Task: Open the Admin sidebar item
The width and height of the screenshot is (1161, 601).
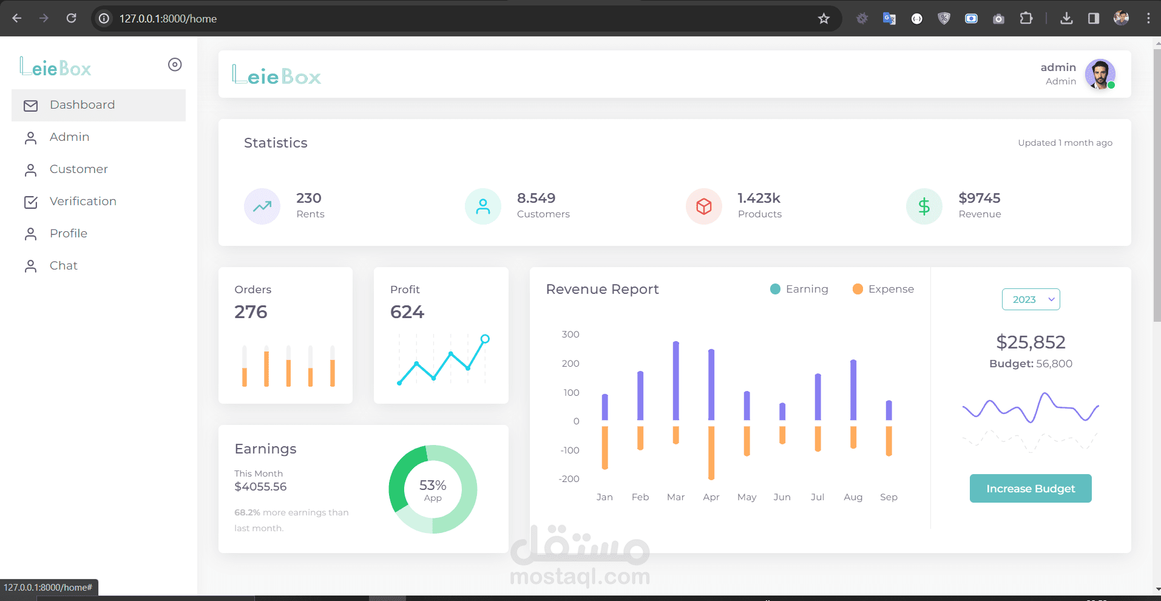Action: [x=98, y=137]
